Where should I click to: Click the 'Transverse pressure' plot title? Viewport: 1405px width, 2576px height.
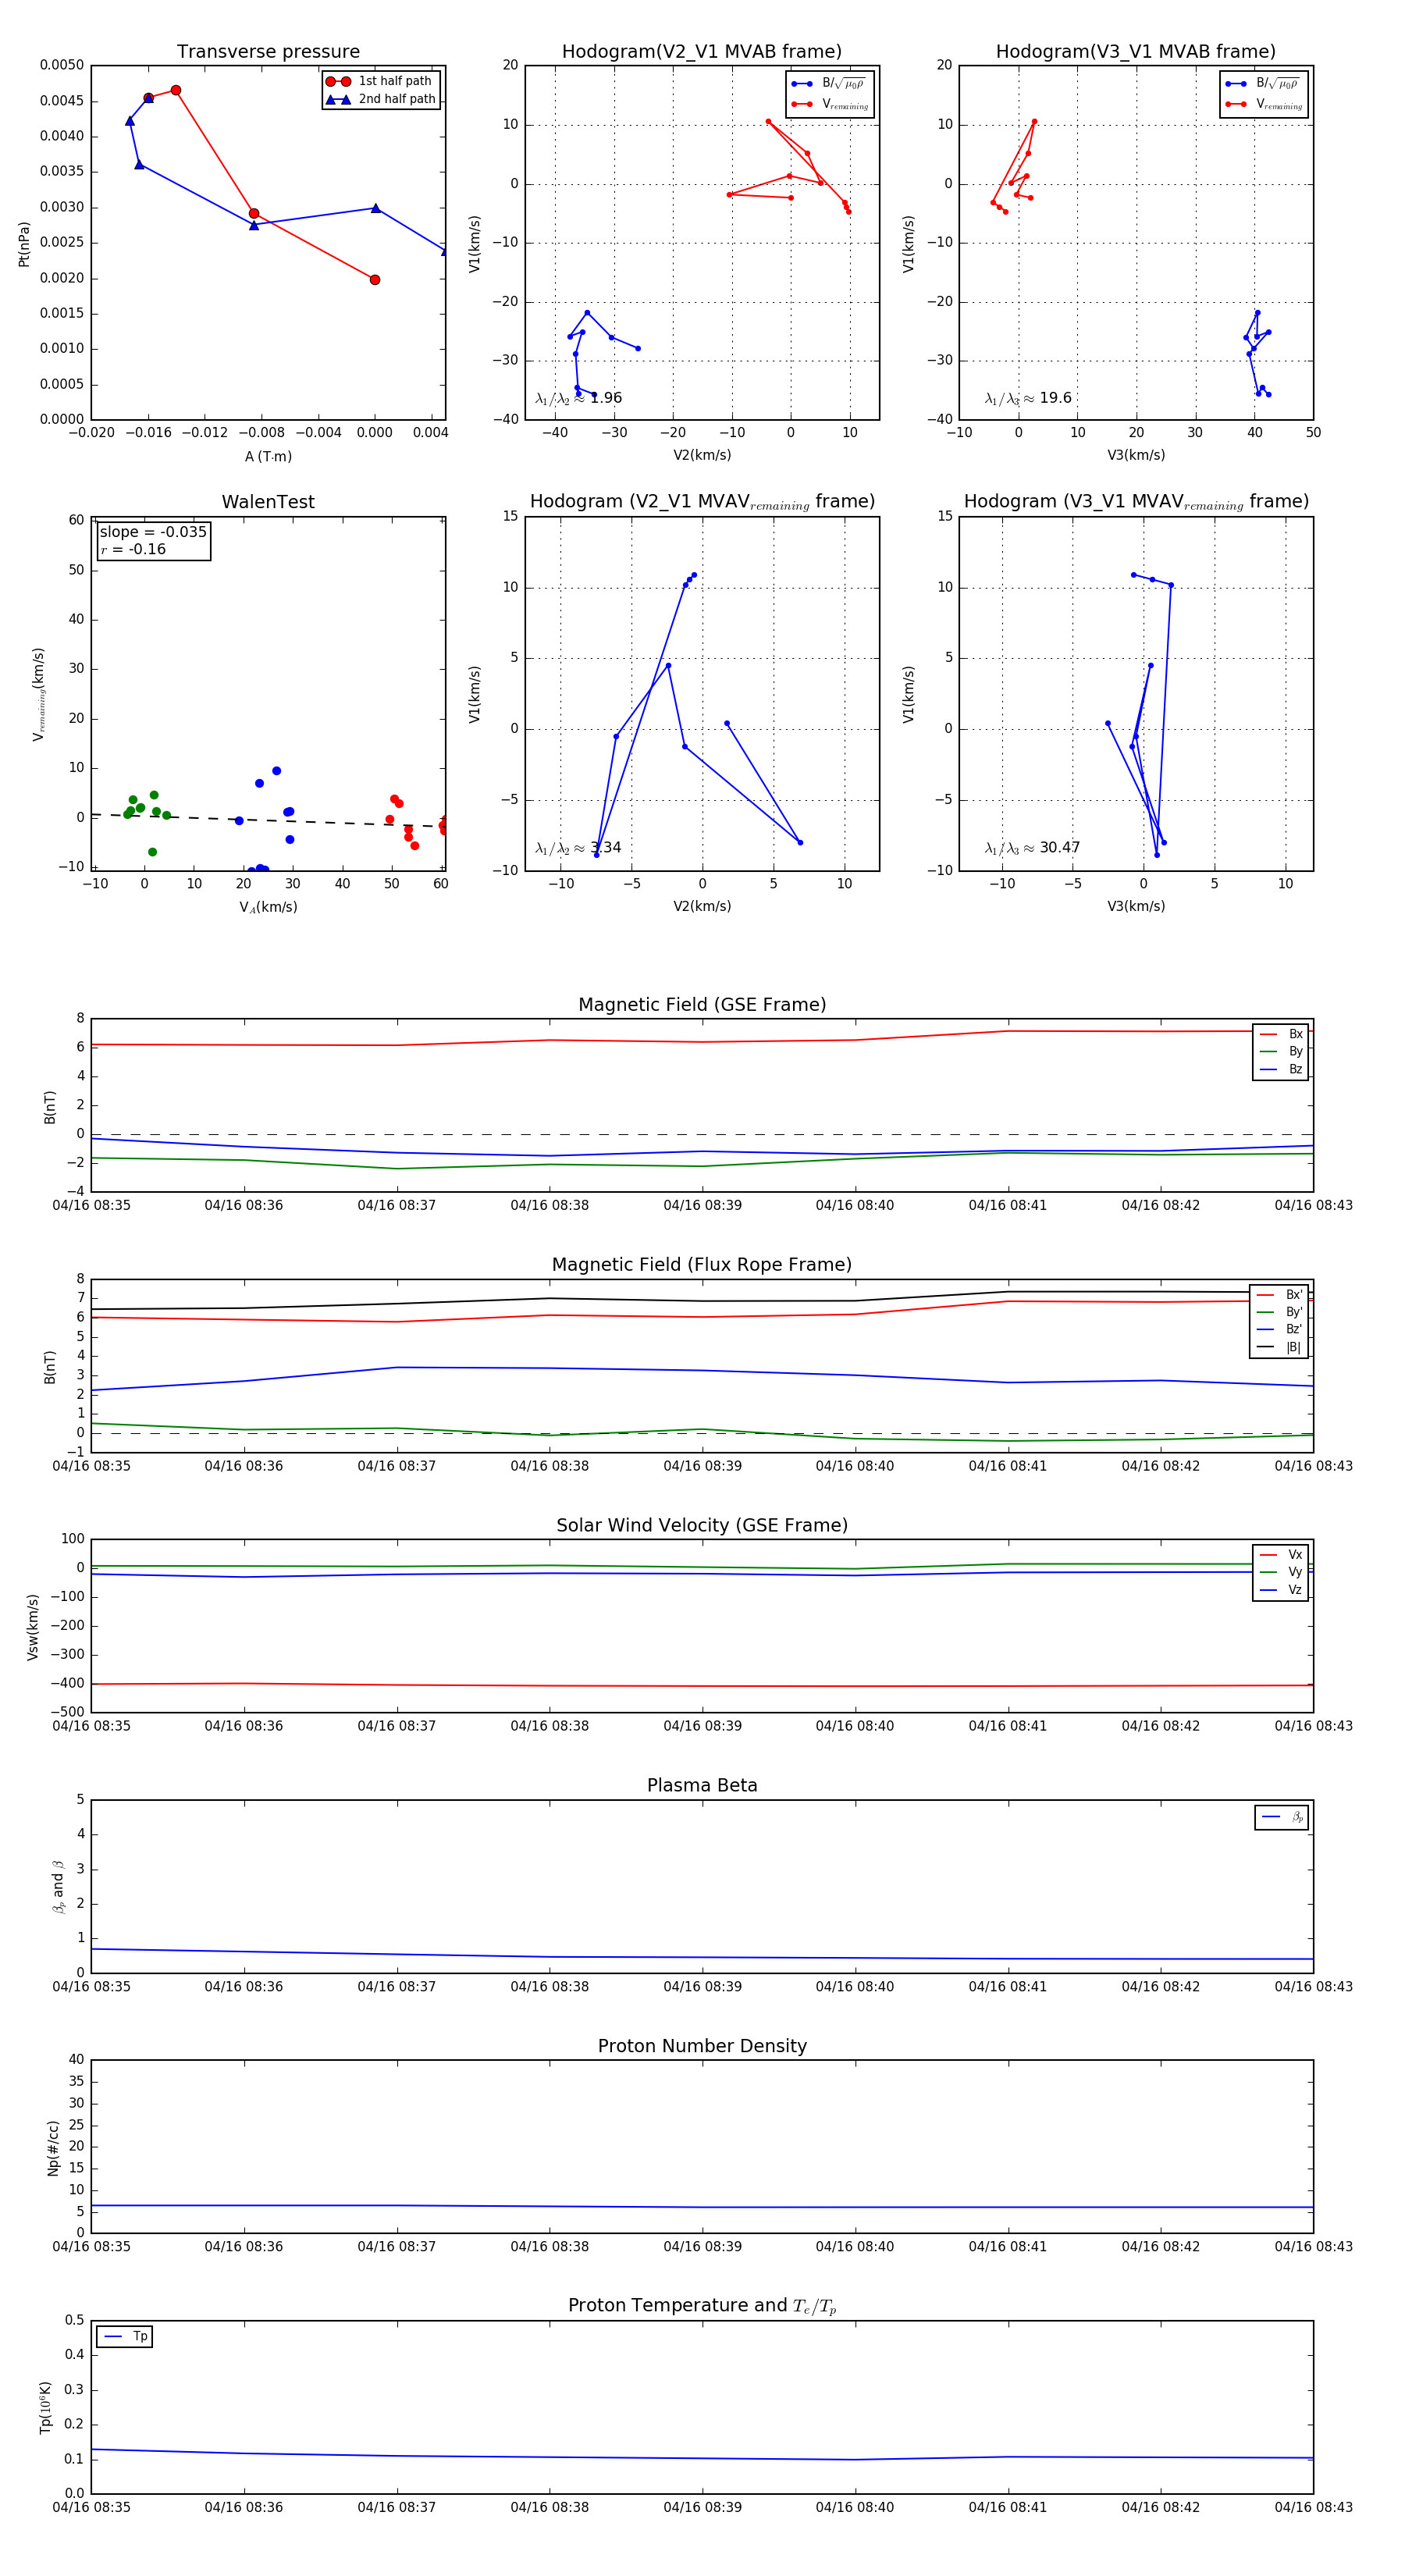(268, 52)
